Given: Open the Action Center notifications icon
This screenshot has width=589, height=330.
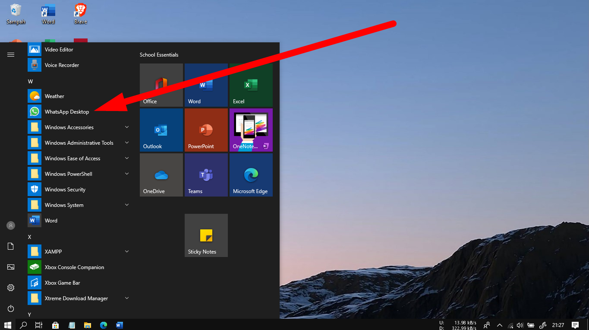Looking at the screenshot, I should tap(575, 325).
